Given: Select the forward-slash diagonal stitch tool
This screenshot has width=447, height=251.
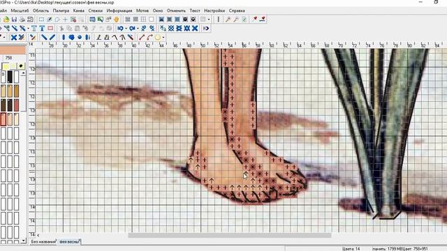Looking at the screenshot, I should click(52, 37).
